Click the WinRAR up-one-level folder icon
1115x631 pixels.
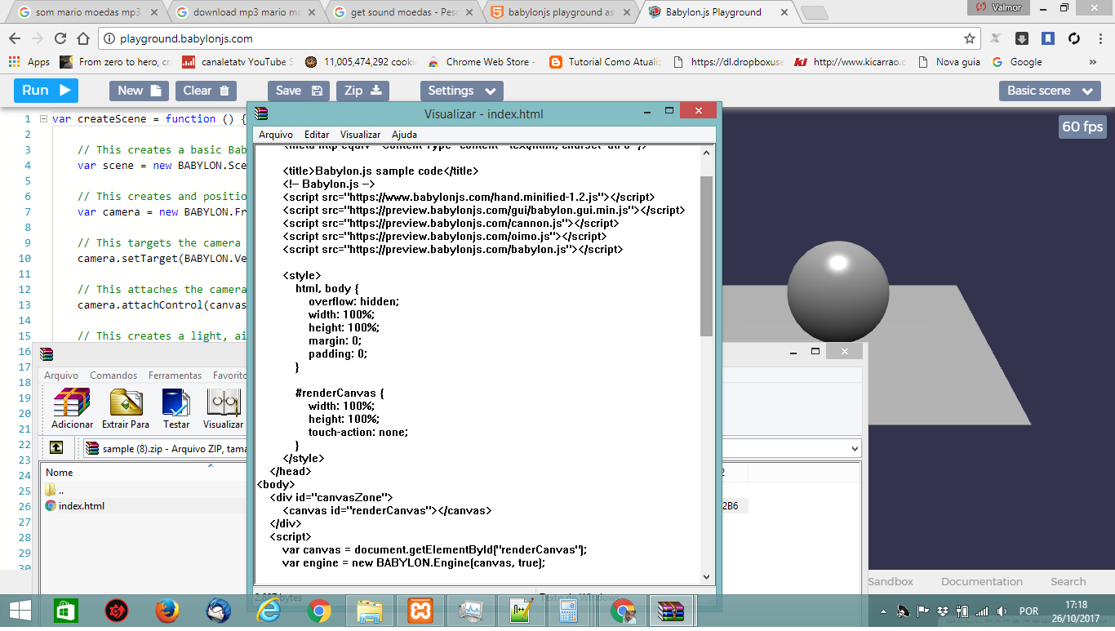56,447
